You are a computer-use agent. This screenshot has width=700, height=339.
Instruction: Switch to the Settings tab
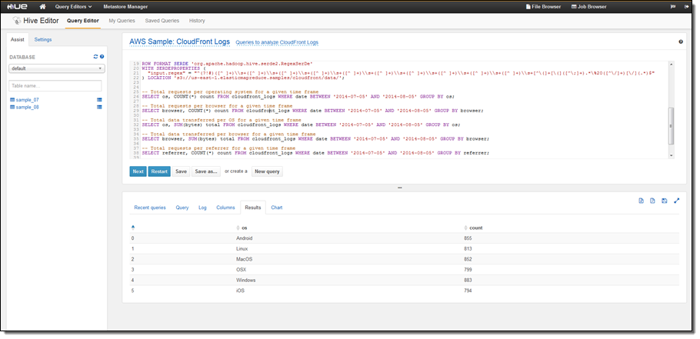click(x=43, y=38)
